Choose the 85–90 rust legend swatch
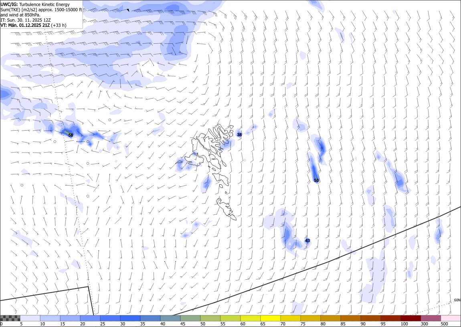Viewport: 461px width, 327px height. [x=351, y=318]
